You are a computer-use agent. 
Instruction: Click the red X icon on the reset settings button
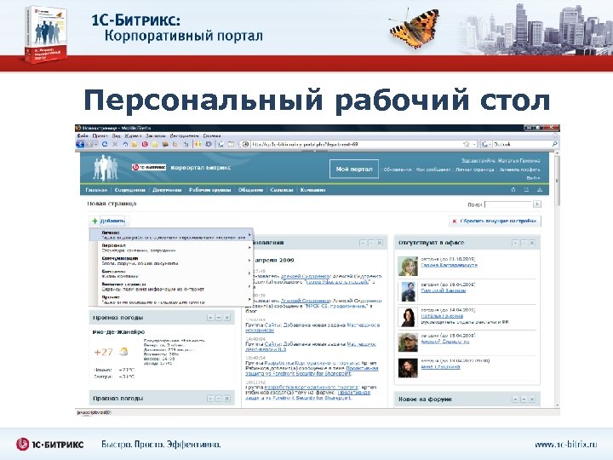coord(455,221)
